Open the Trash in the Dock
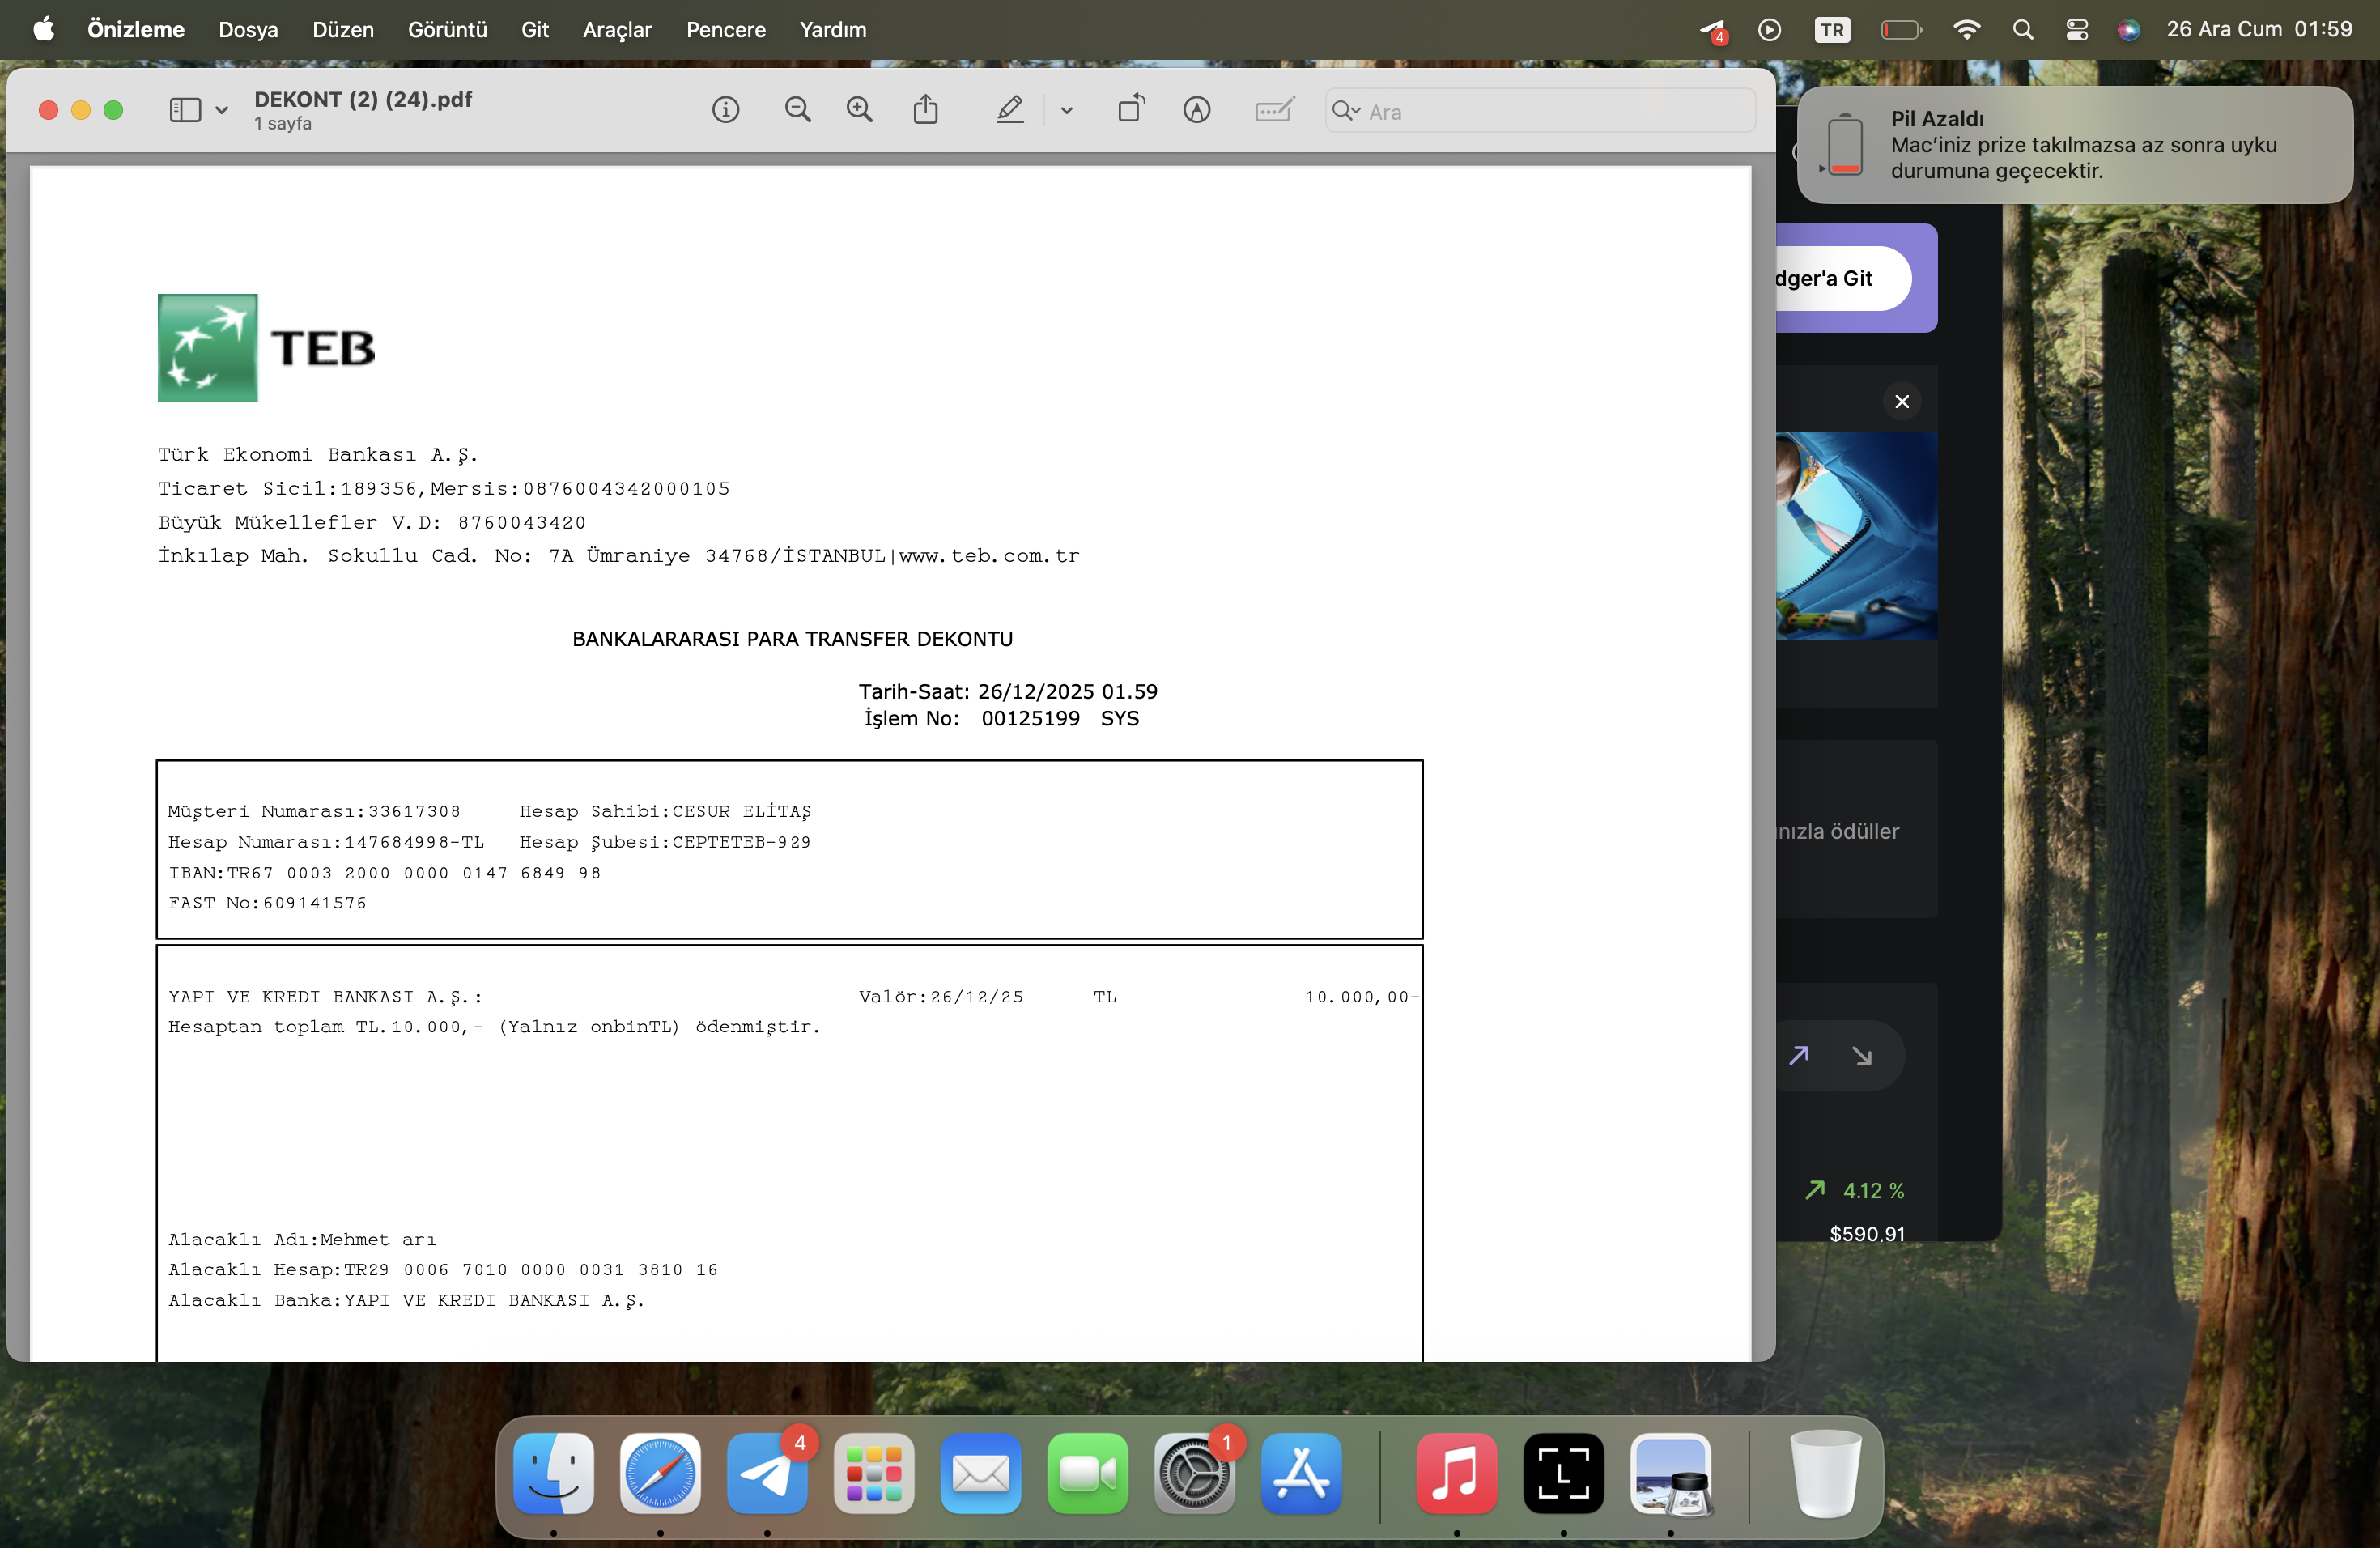The image size is (2380, 1548). (1825, 1474)
